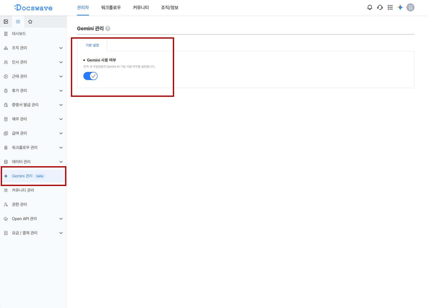428x308 pixels.
Task: Click the 권한 관리 icon
Action: pos(6,205)
